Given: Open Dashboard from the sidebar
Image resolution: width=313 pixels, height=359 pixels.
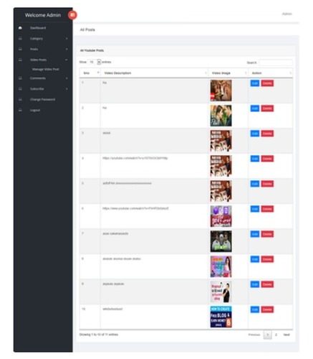Looking at the screenshot, I should tap(38, 28).
